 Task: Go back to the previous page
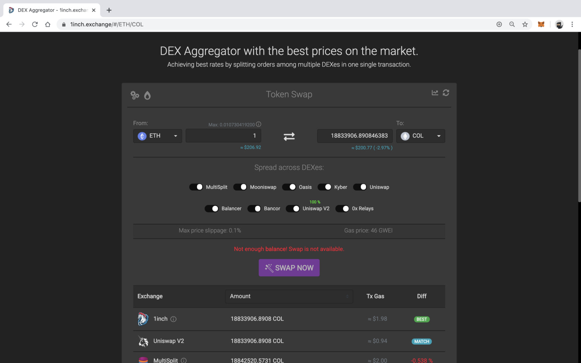click(9, 24)
